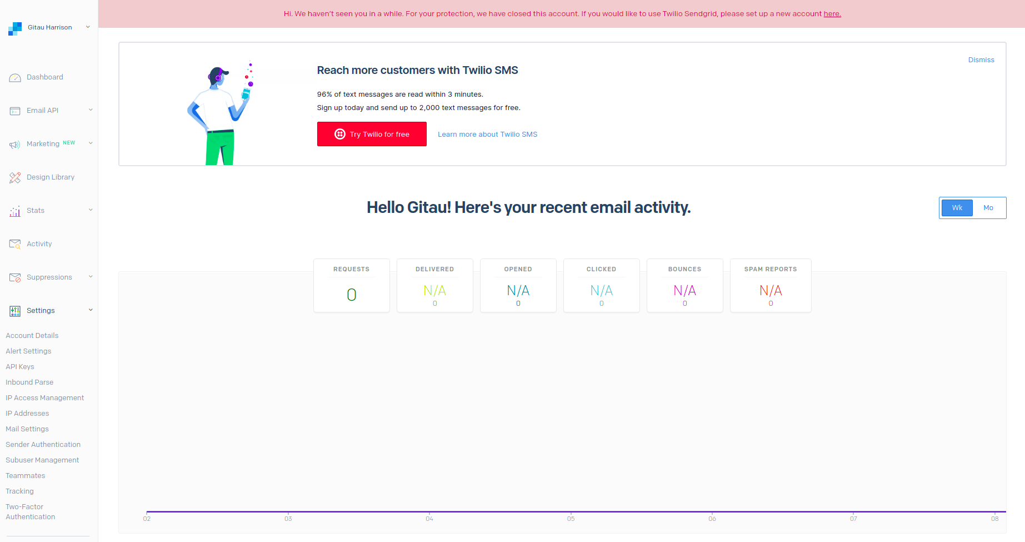Click the Email API envelope icon
Viewport: 1025px width, 542px height.
click(x=15, y=111)
